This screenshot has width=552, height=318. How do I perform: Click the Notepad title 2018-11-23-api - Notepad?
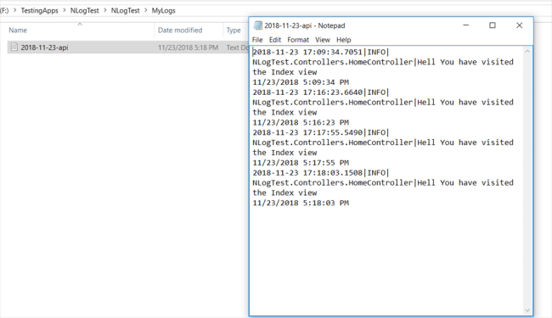tap(305, 25)
